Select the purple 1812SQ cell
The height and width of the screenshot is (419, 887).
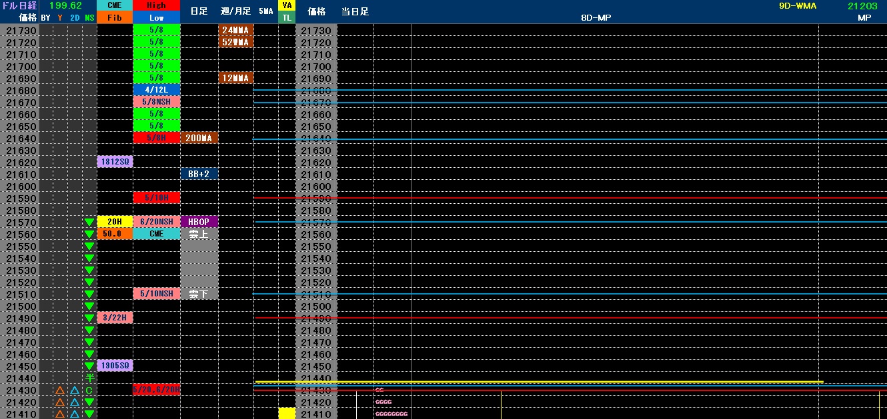pyautogui.click(x=115, y=162)
